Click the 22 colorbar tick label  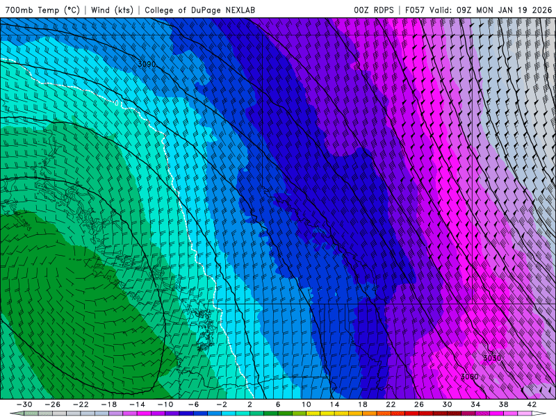coord(391,404)
